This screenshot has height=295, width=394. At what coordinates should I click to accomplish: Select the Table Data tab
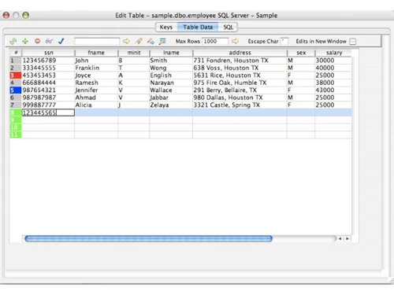[198, 27]
